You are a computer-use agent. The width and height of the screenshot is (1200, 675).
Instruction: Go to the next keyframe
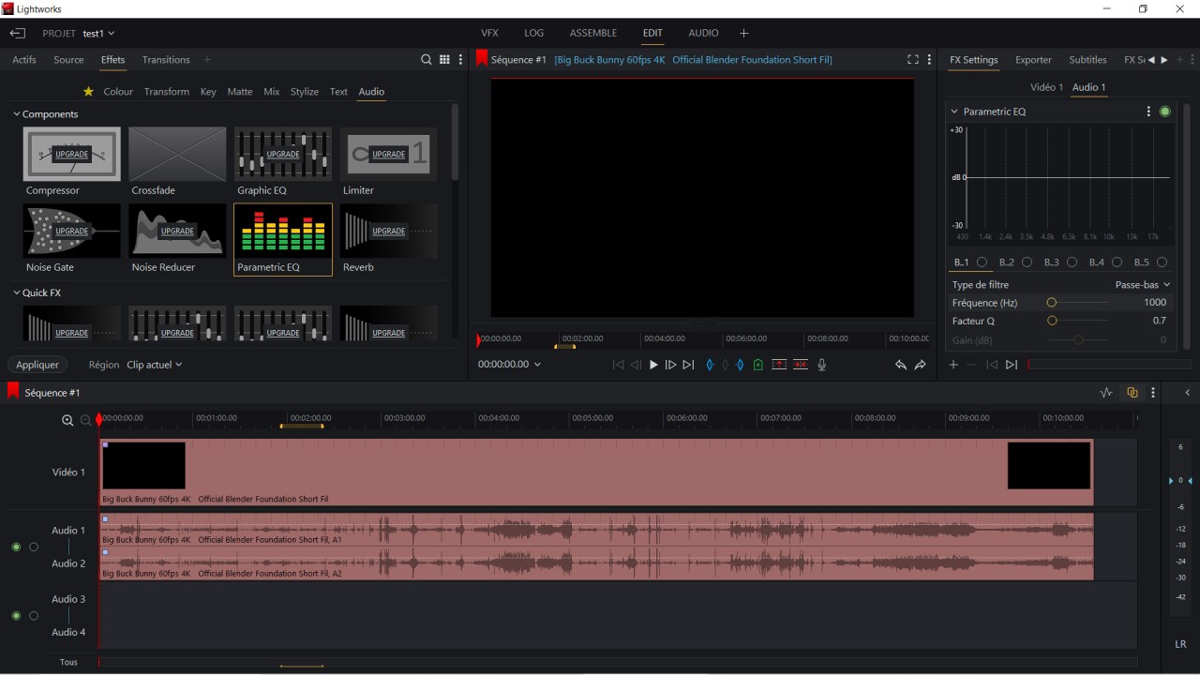[x=1012, y=365]
